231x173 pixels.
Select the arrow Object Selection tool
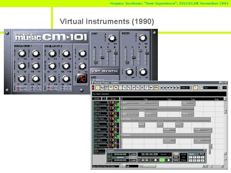[116, 88]
